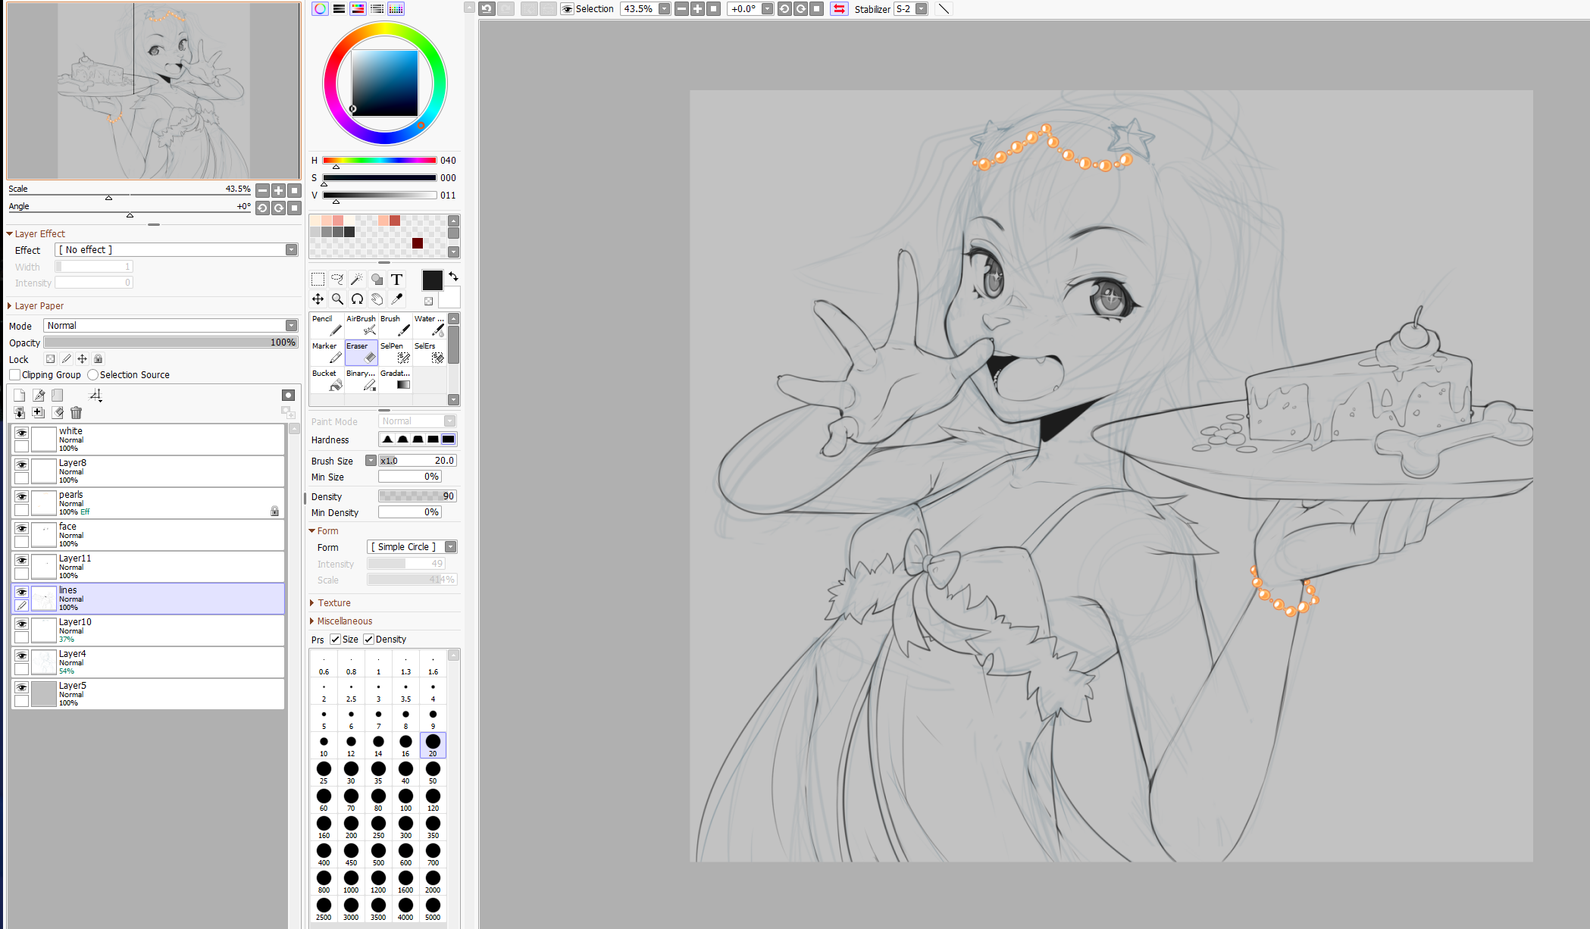Viewport: 1590px width, 929px height.
Task: Select the Eyedropper tool
Action: click(396, 299)
